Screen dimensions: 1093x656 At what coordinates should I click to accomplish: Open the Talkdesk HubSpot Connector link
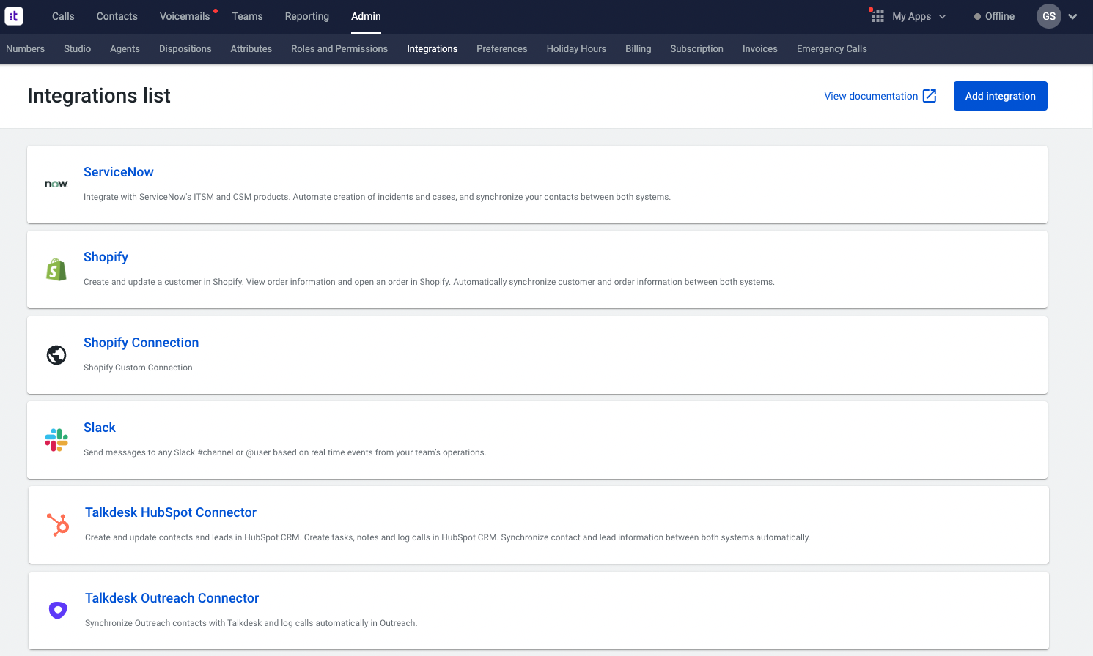point(171,512)
